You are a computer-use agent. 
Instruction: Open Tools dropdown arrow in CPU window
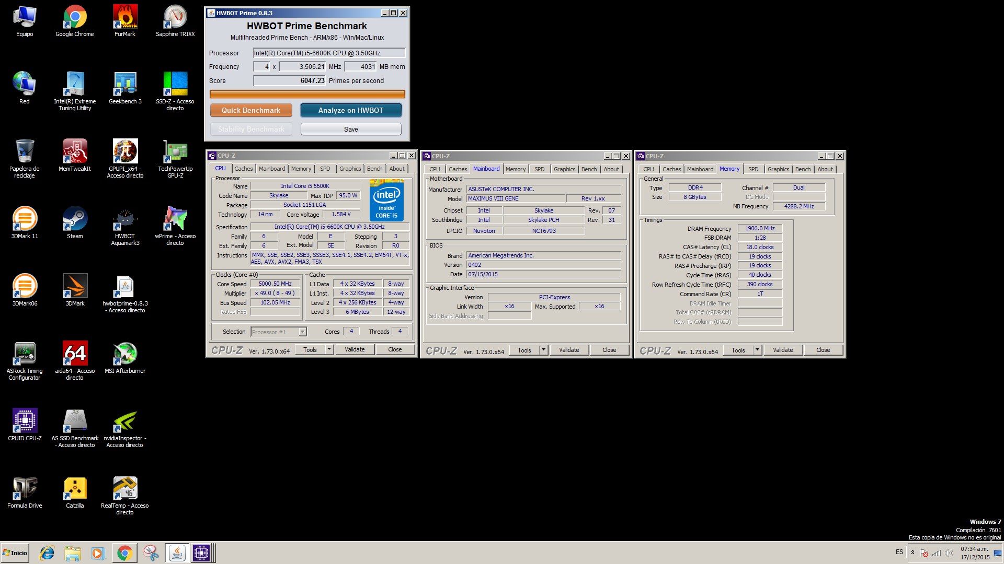coord(329,349)
